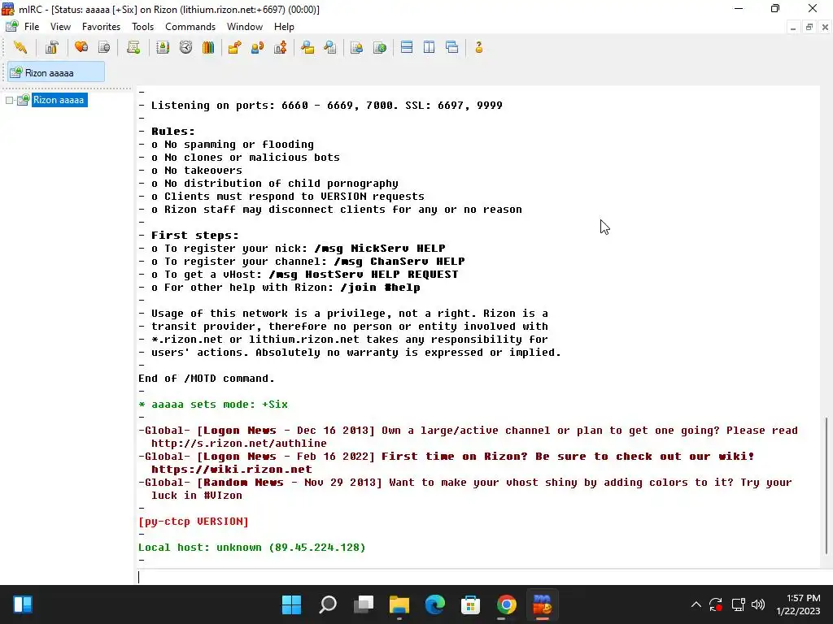Collapse the Rizon aaaaa tree node box
833x624 pixels.
[9, 100]
